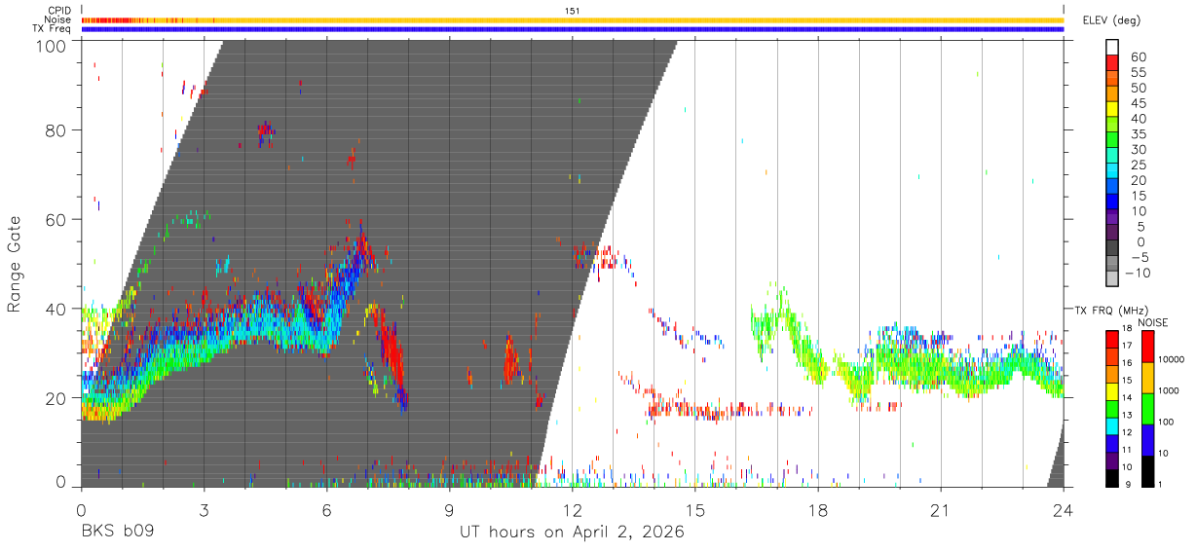Image resolution: width=1196 pixels, height=552 pixels.
Task: Click the '12' tick on UT hours axis
Action: click(x=573, y=510)
